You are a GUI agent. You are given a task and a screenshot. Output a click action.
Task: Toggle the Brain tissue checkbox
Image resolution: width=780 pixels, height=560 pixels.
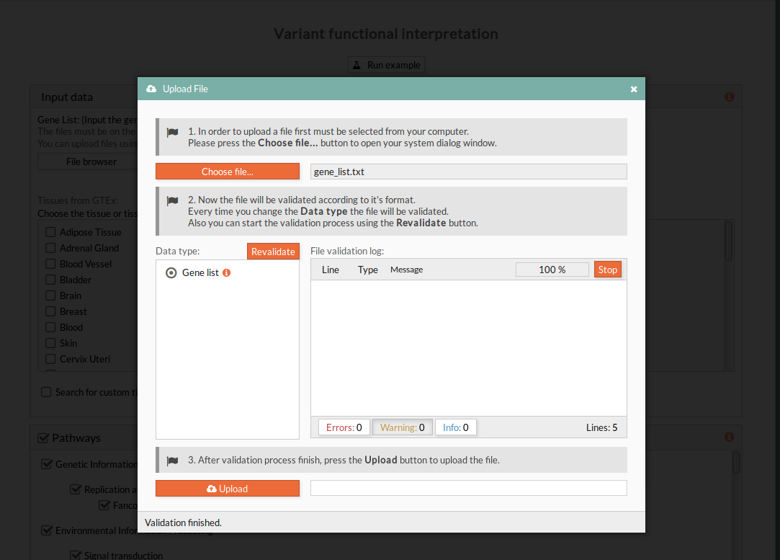[50, 295]
